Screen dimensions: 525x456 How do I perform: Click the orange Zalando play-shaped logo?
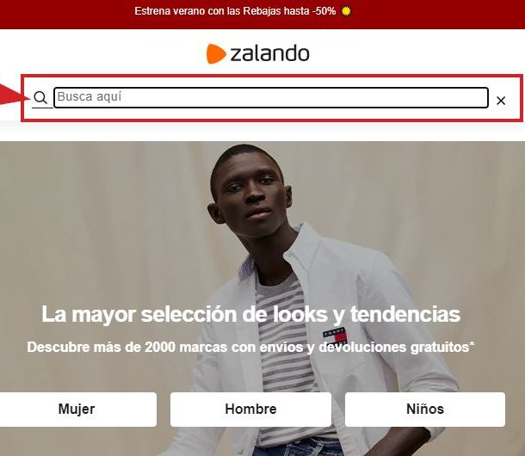coord(216,53)
